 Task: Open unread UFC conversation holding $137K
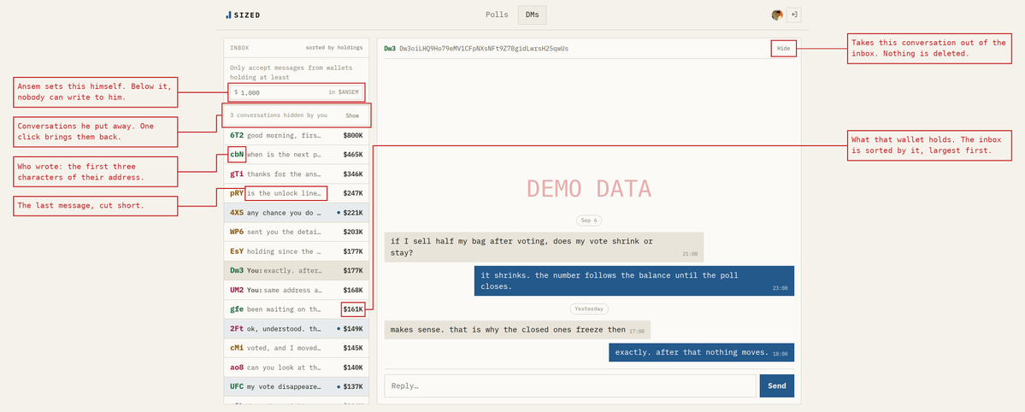[x=296, y=386]
